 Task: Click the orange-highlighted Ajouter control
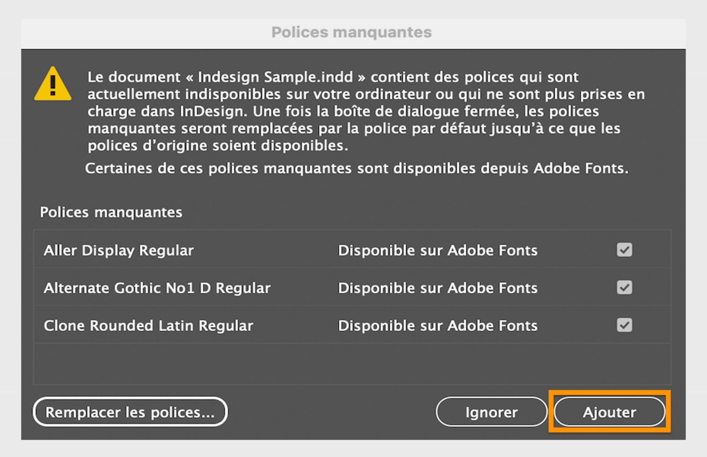point(609,412)
